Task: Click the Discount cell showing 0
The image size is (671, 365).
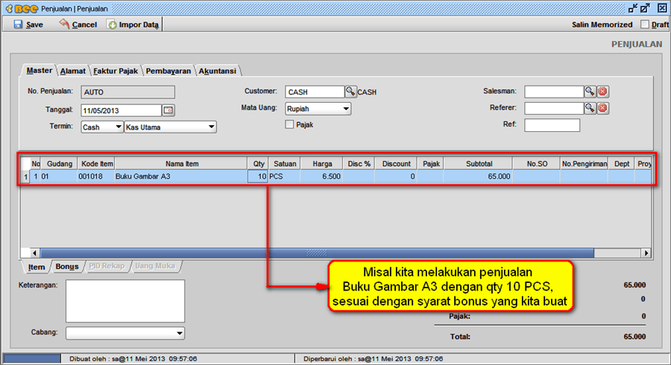Action: click(x=396, y=176)
